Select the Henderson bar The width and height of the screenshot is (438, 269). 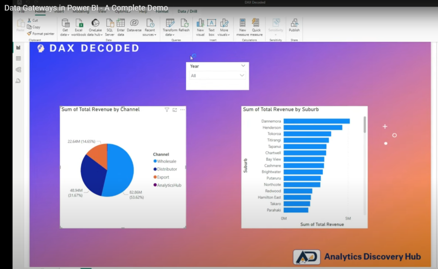click(313, 127)
